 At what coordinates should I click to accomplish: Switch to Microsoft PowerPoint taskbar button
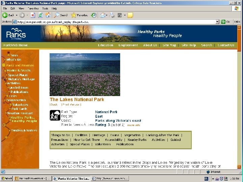pos(33,179)
